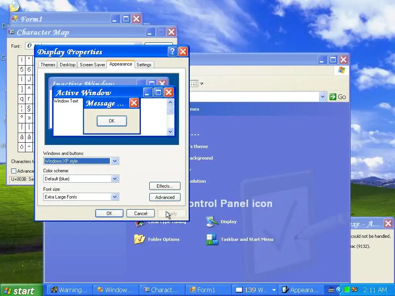Screen dimensions: 395x296
Task: Switch to Appearance taskbar button
Action: (301, 290)
